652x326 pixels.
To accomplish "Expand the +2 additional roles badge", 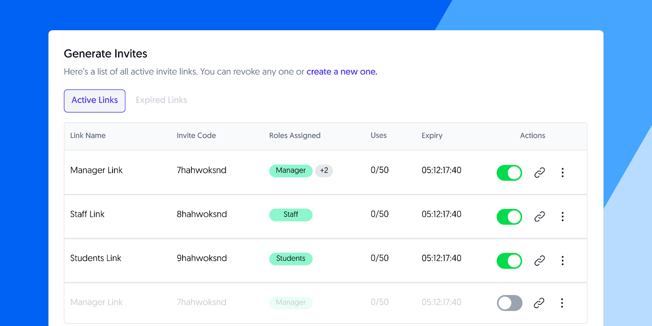I will pyautogui.click(x=324, y=171).
